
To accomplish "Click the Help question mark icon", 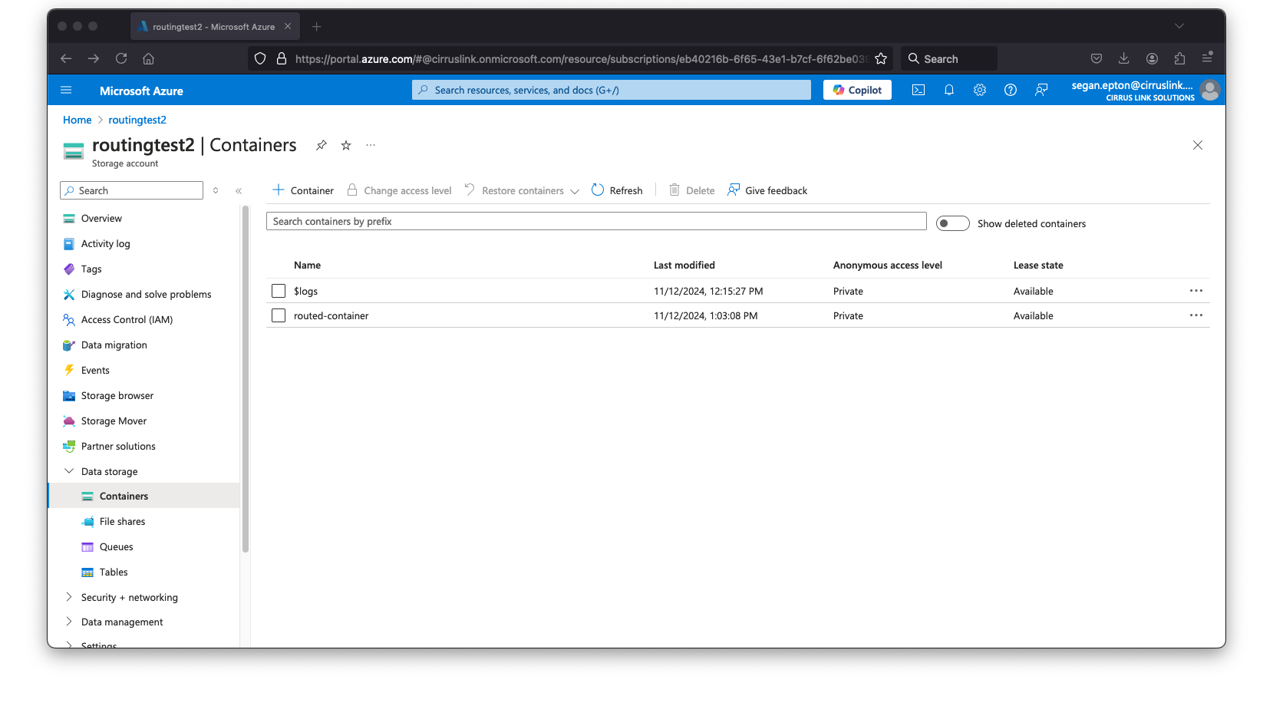I will pyautogui.click(x=1010, y=91).
